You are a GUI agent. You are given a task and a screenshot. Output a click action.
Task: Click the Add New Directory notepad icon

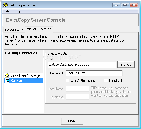7,76
